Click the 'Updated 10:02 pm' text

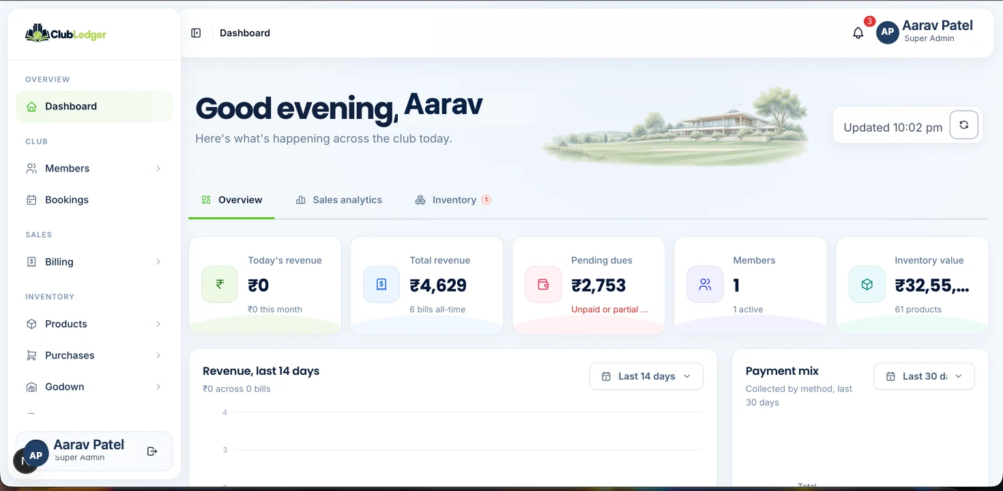coord(893,128)
